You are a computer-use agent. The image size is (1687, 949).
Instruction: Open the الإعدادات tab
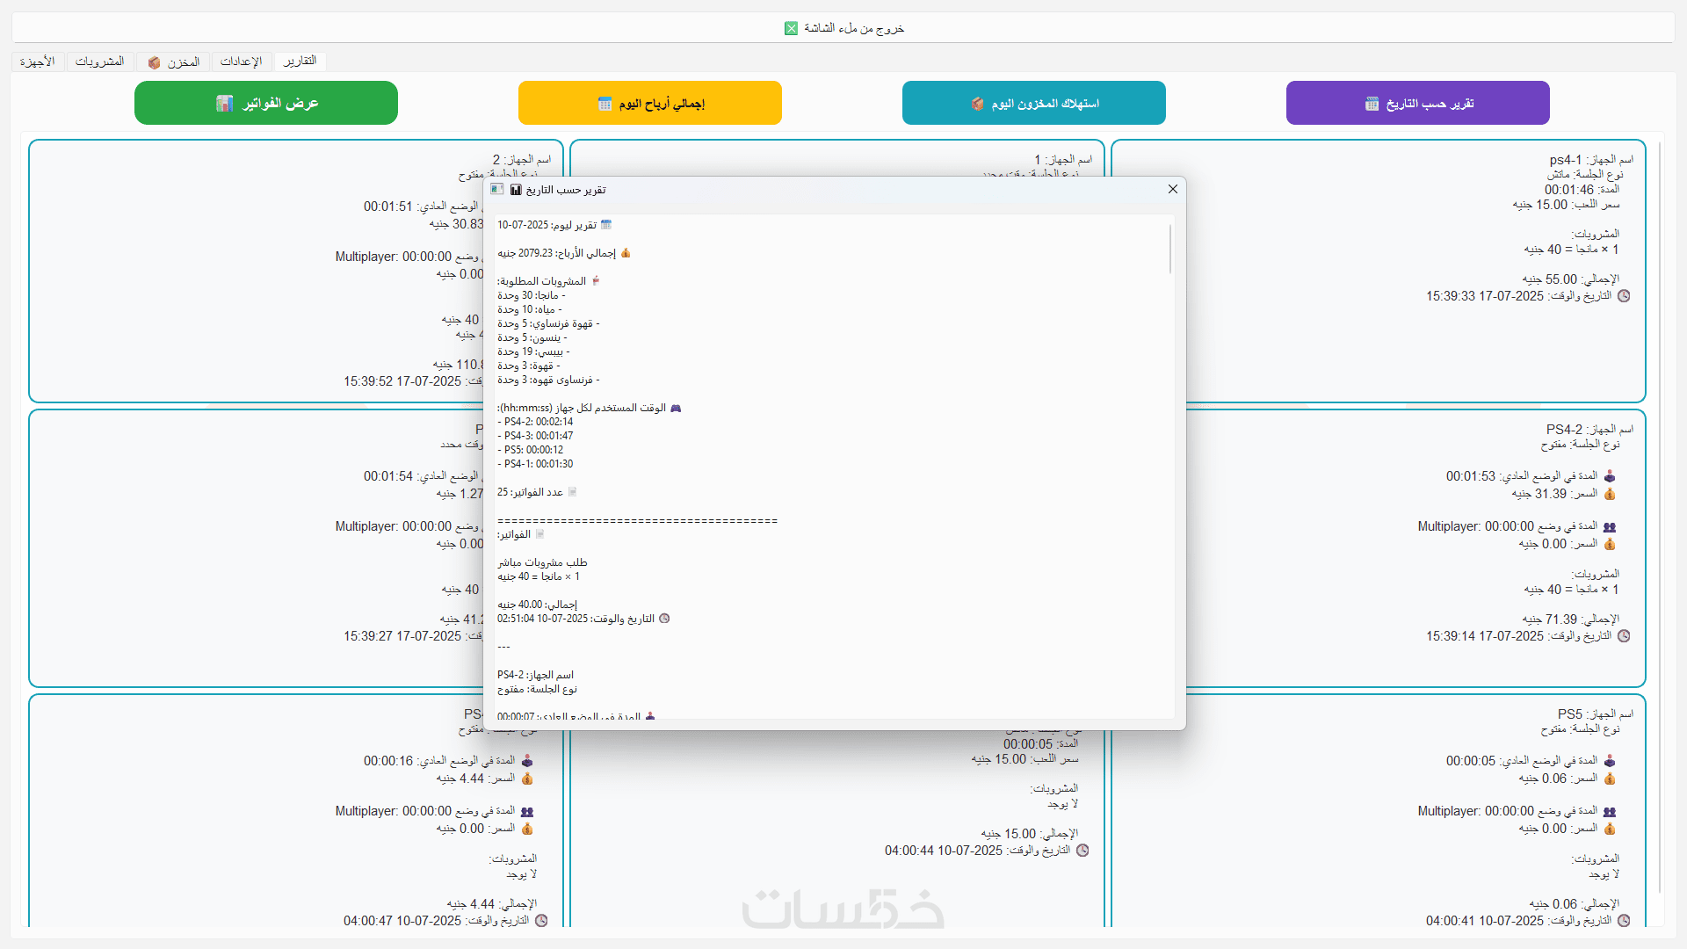[241, 62]
